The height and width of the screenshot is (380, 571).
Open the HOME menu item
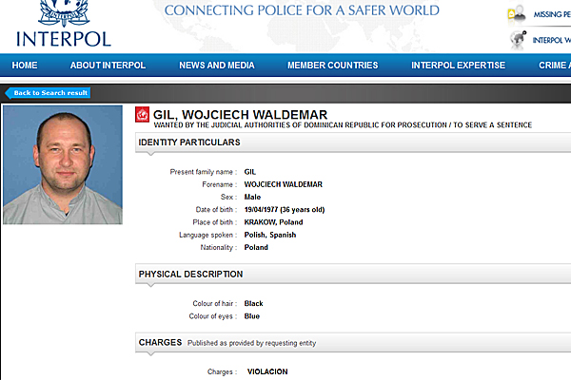point(25,66)
